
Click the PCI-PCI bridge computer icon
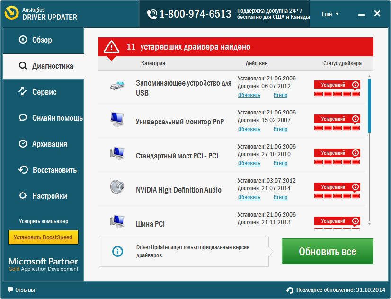(117, 153)
